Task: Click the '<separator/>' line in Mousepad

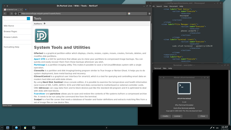Action: [x=170, y=55]
